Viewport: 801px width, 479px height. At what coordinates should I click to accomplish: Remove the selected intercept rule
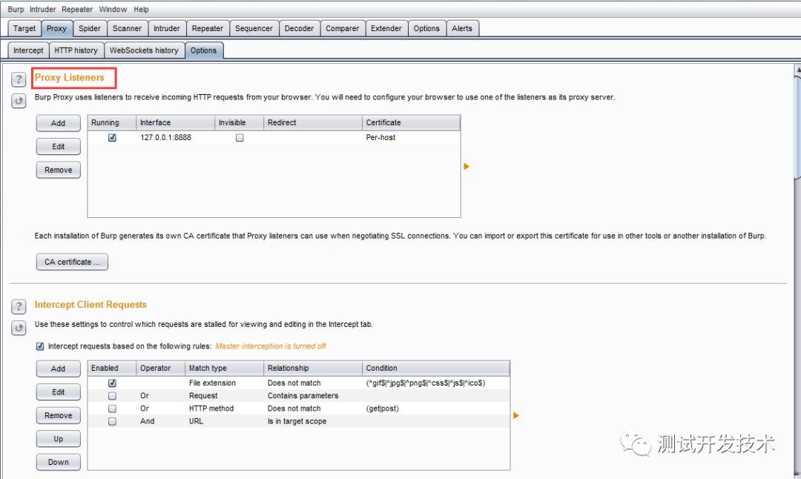(x=59, y=416)
